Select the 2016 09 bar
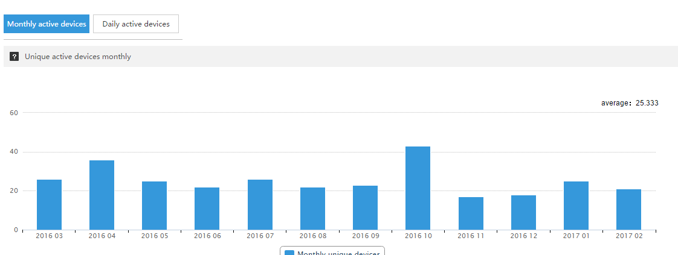This screenshot has height=255, width=678. click(x=365, y=208)
